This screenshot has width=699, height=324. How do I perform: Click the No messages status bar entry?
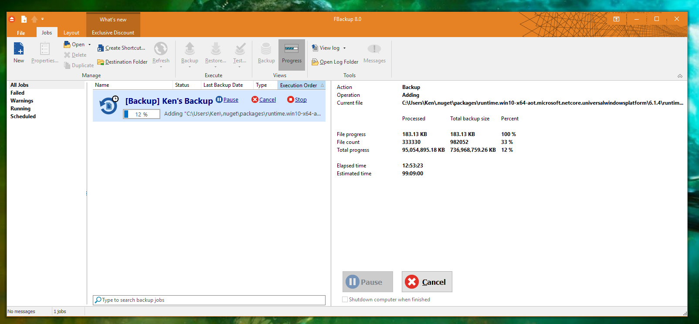point(21,311)
